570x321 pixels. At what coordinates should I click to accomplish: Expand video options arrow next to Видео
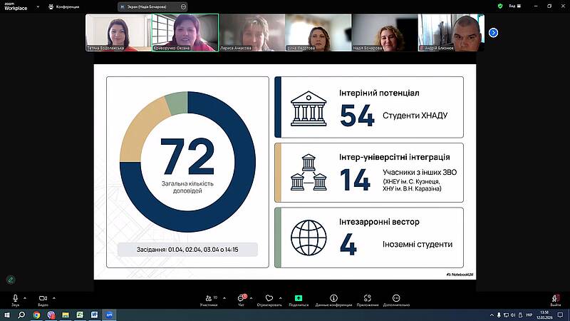pyautogui.click(x=53, y=297)
